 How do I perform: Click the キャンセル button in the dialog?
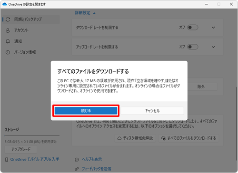pyautogui.click(x=152, y=111)
